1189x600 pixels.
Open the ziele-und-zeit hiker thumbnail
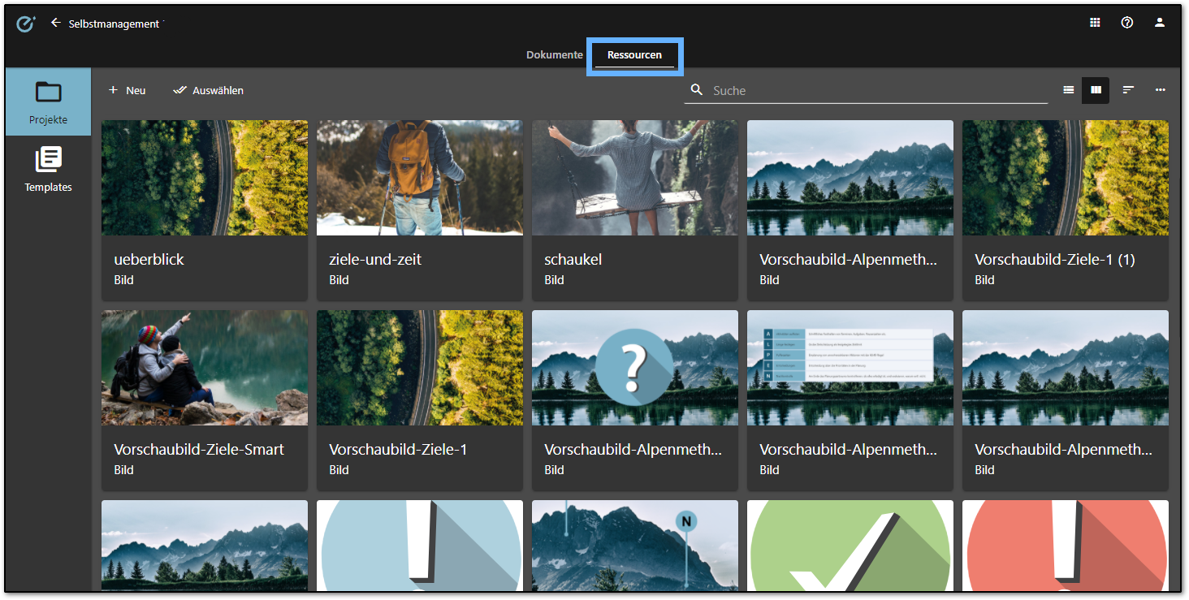pos(420,178)
